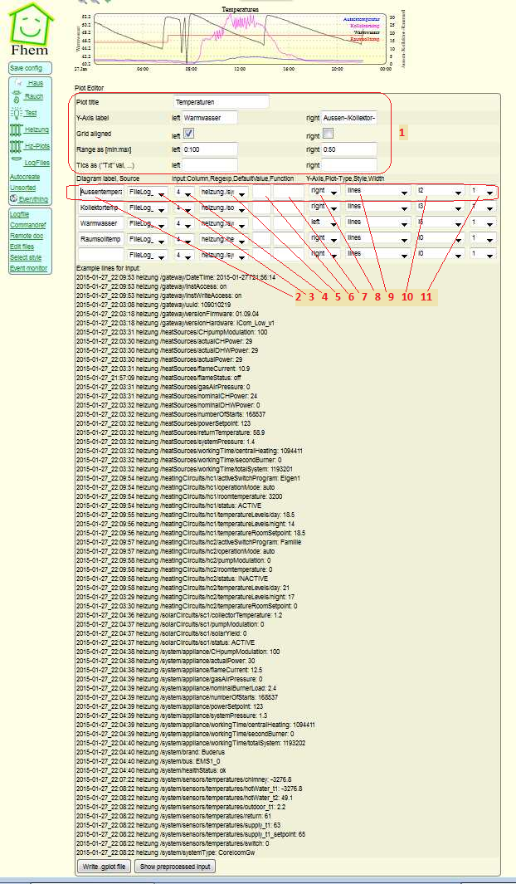Click Write .gplot file button

click(104, 866)
